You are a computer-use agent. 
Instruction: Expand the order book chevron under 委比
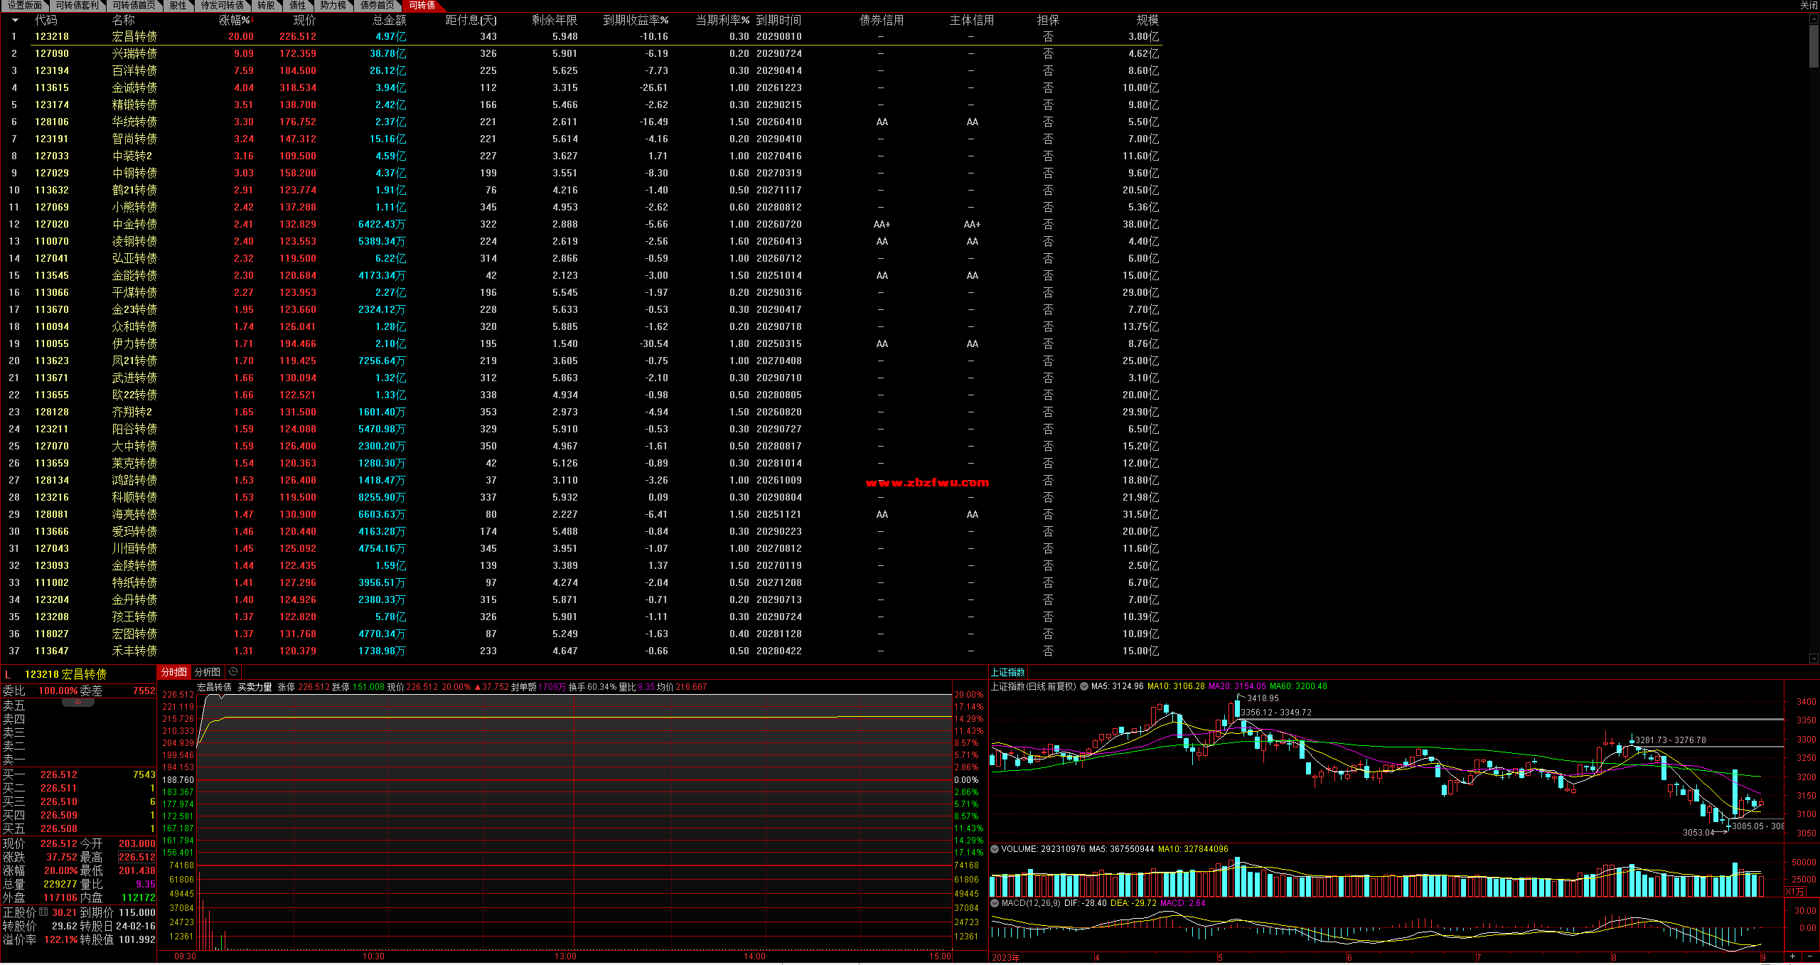[78, 702]
